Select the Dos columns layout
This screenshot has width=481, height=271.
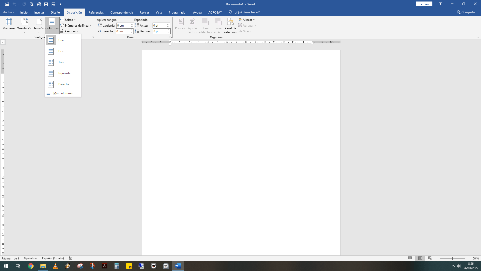click(61, 51)
